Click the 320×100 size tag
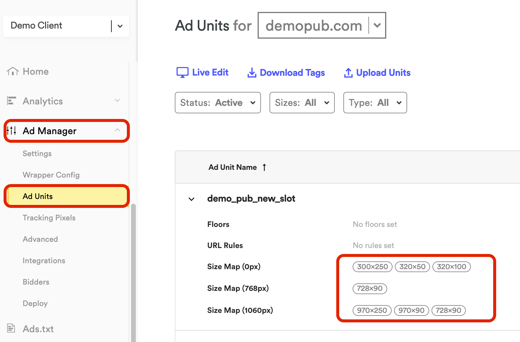 coord(452,267)
